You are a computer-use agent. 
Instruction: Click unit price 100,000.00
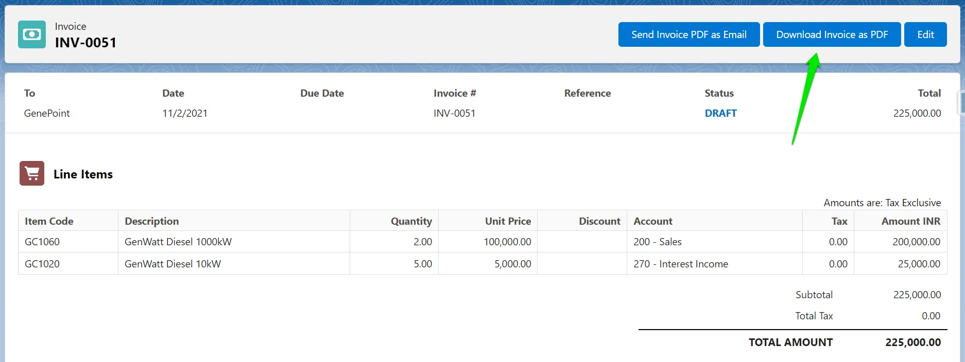click(x=507, y=242)
